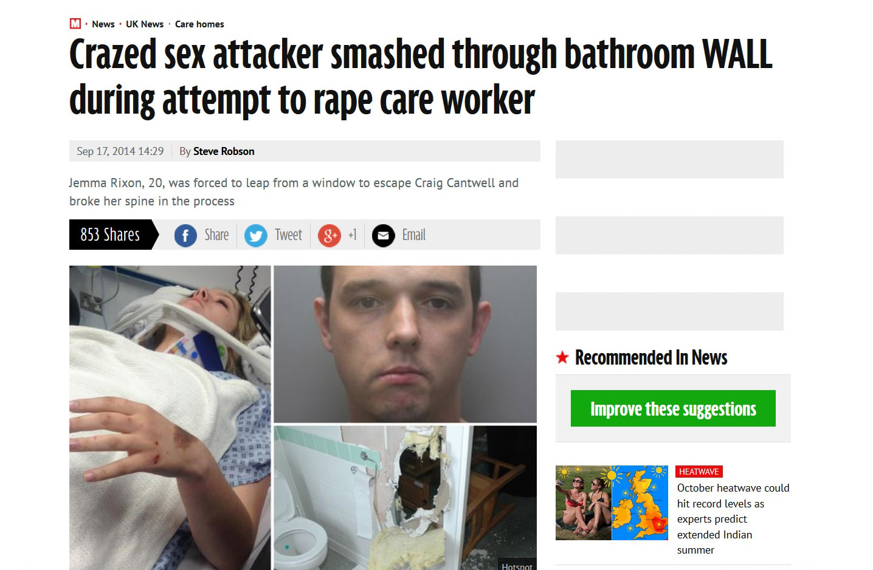The image size is (873, 570).
Task: Open author Steve Robson's page
Action: click(224, 151)
